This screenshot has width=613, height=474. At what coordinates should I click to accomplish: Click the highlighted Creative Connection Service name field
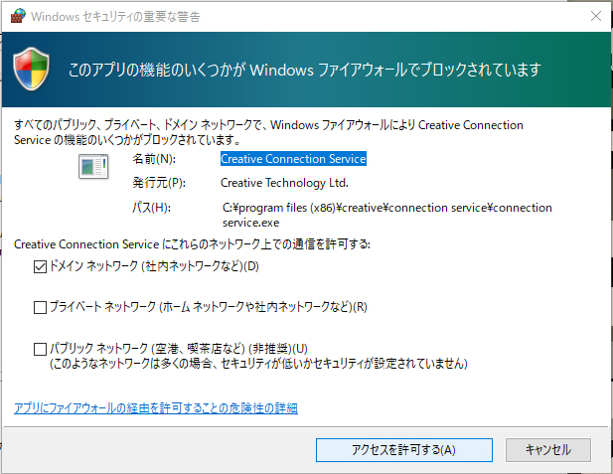pos(293,159)
